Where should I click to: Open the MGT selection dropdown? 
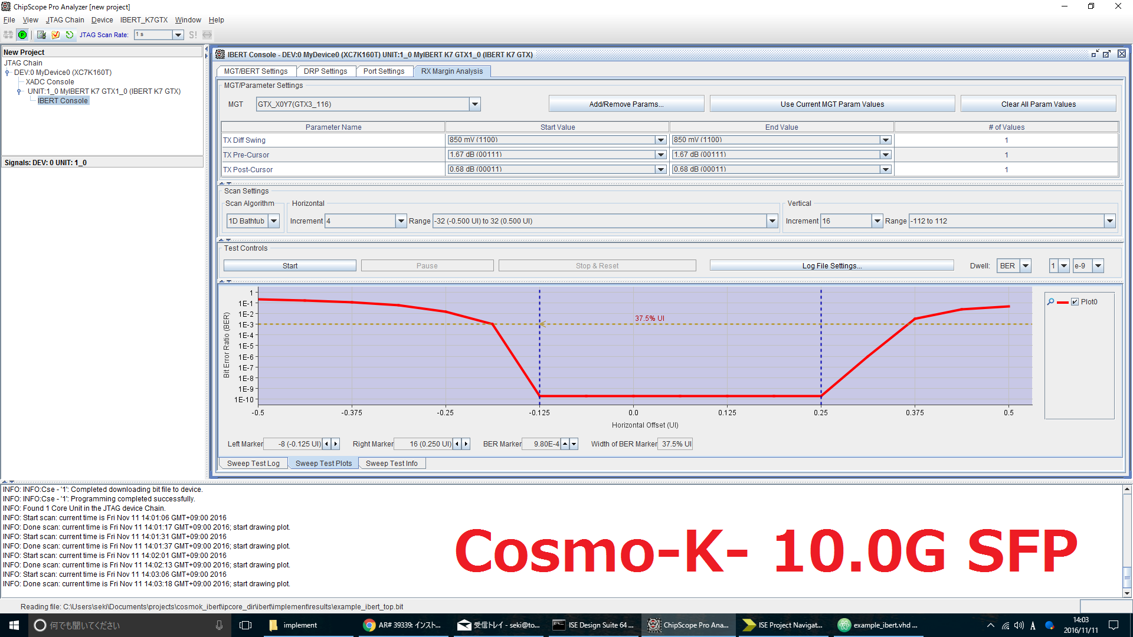(x=474, y=104)
